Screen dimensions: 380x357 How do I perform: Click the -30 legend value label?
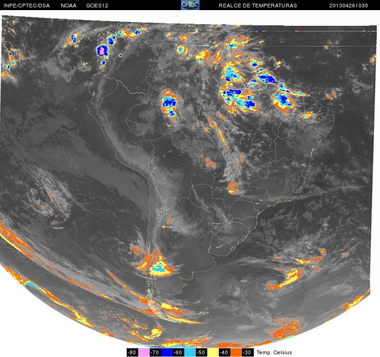(x=247, y=352)
